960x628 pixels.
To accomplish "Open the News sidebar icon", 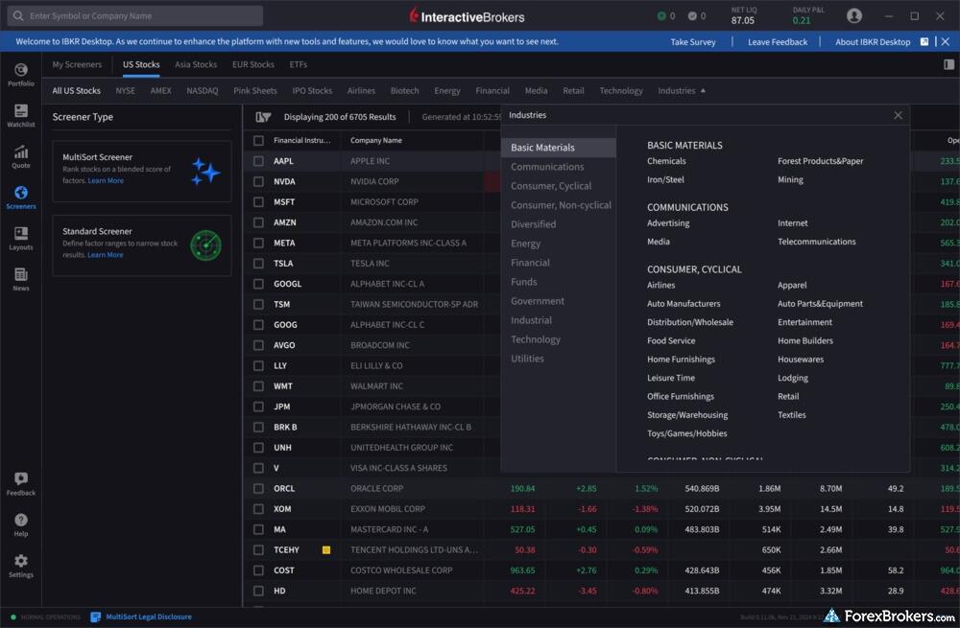I will point(21,279).
